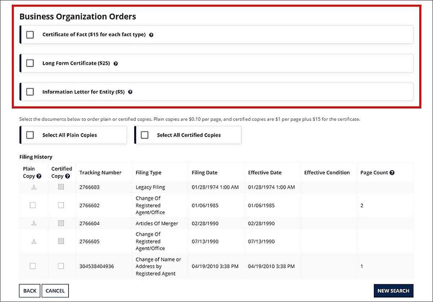Click help icon next to Plain Copy header
The height and width of the screenshot is (302, 433).
(x=39, y=176)
